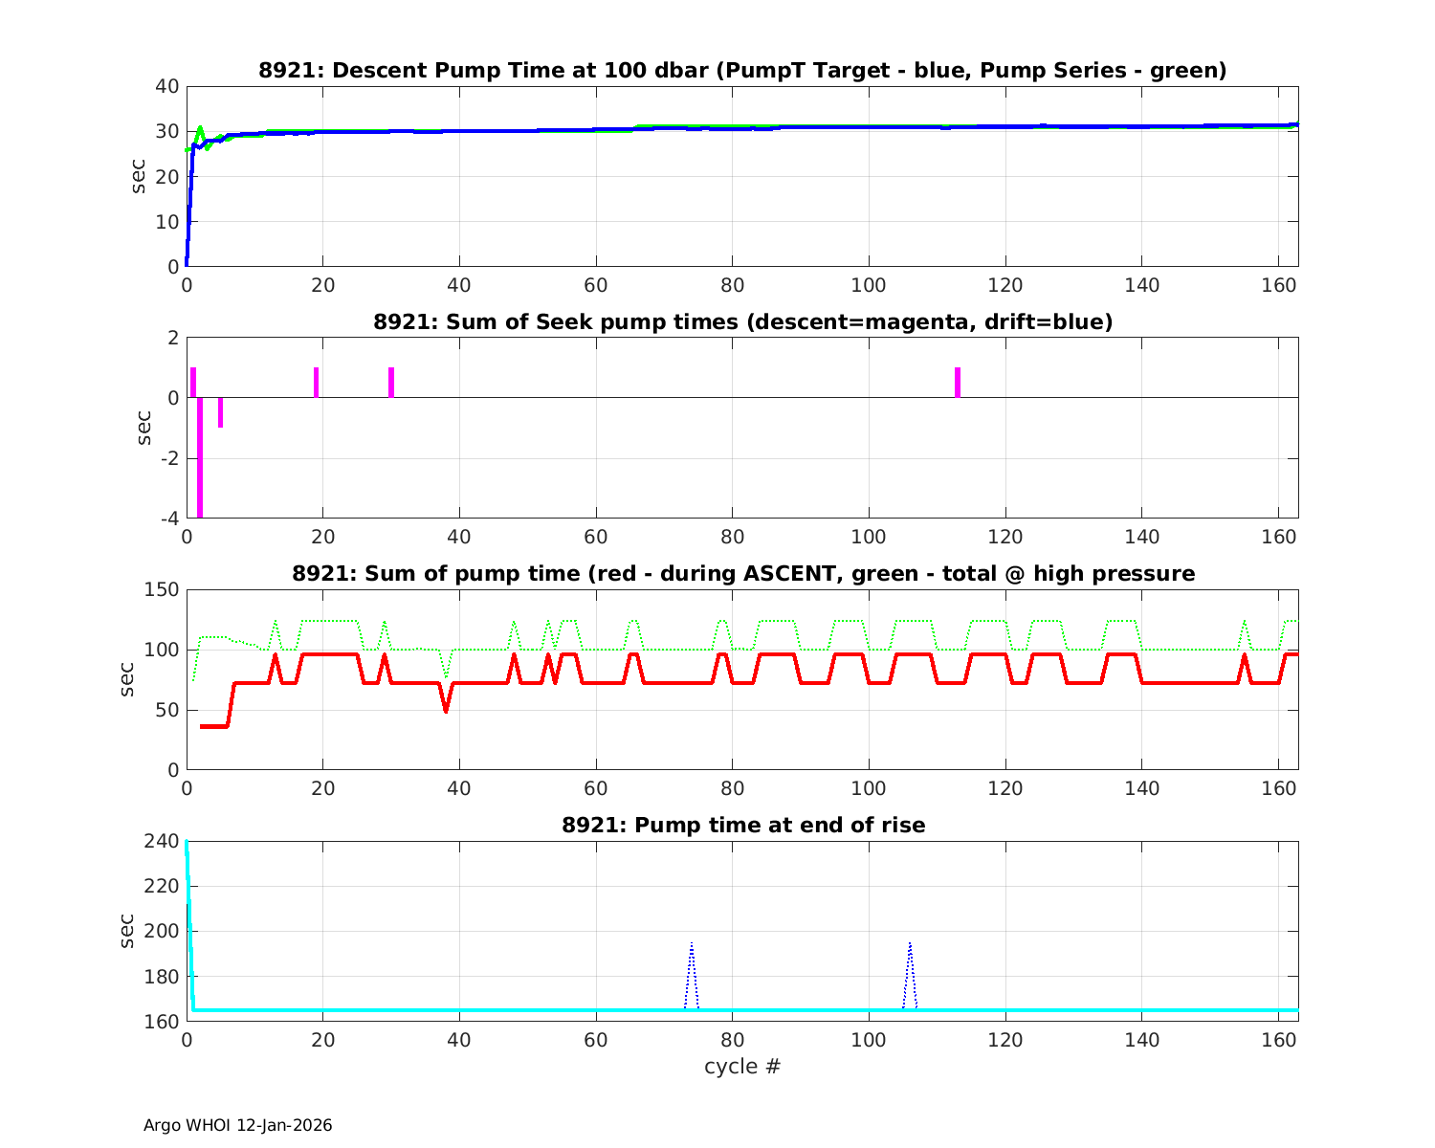Image resolution: width=1435 pixels, height=1148 pixels.
Task: Click the Sum of pump time plot title
Action: click(742, 574)
